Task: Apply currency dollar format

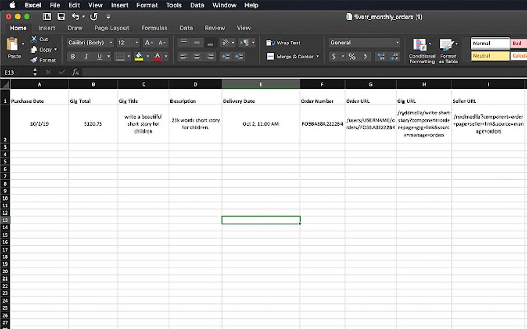Action: [x=334, y=56]
